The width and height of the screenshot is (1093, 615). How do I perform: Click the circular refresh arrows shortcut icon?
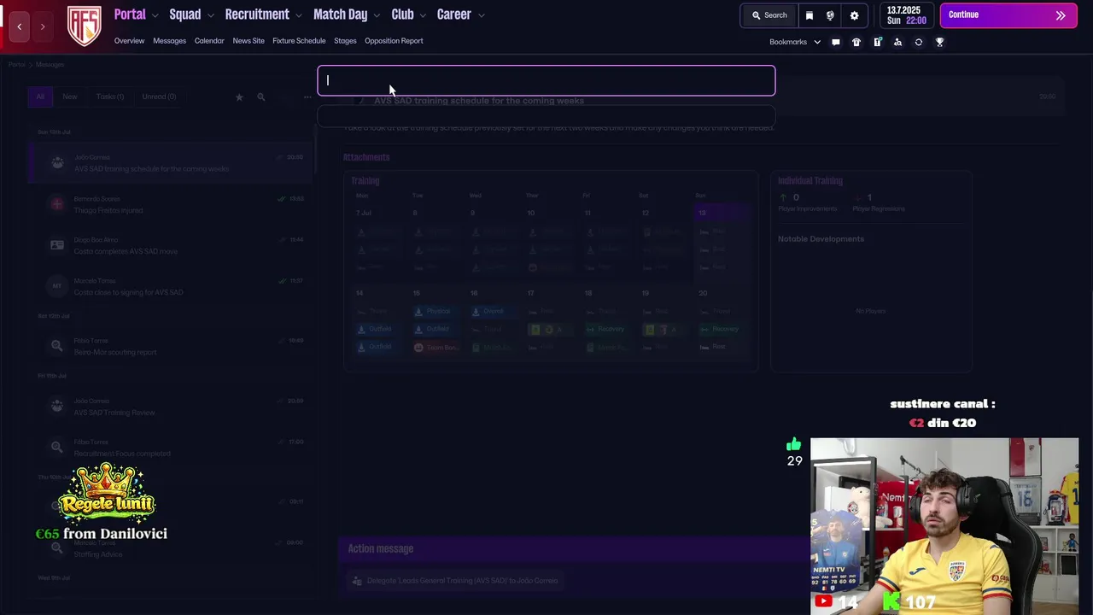(919, 42)
